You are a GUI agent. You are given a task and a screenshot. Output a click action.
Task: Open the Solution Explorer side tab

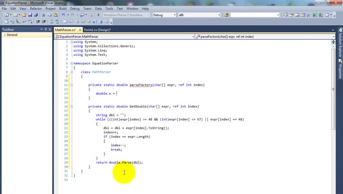pyautogui.click(x=340, y=42)
